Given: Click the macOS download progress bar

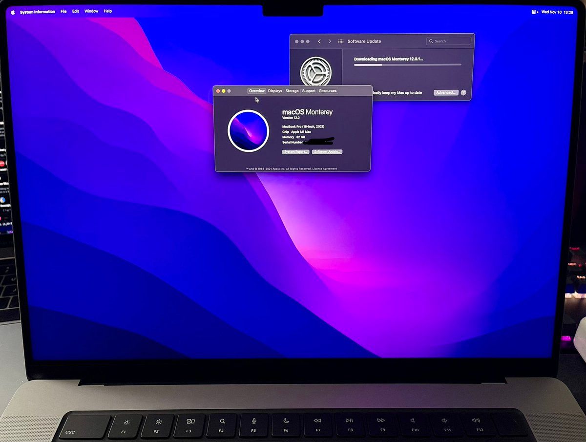Looking at the screenshot, I should click(x=407, y=64).
